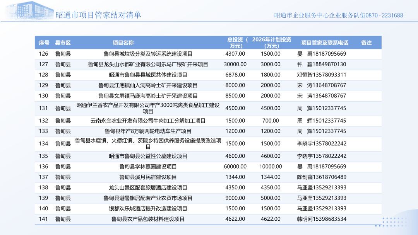
Task: Select project 鲁甸县学林嘉园建设项目
Action: coord(148,167)
